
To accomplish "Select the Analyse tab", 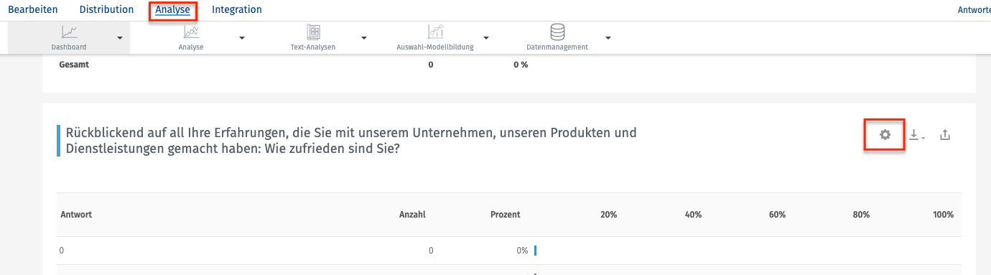I will tap(172, 10).
